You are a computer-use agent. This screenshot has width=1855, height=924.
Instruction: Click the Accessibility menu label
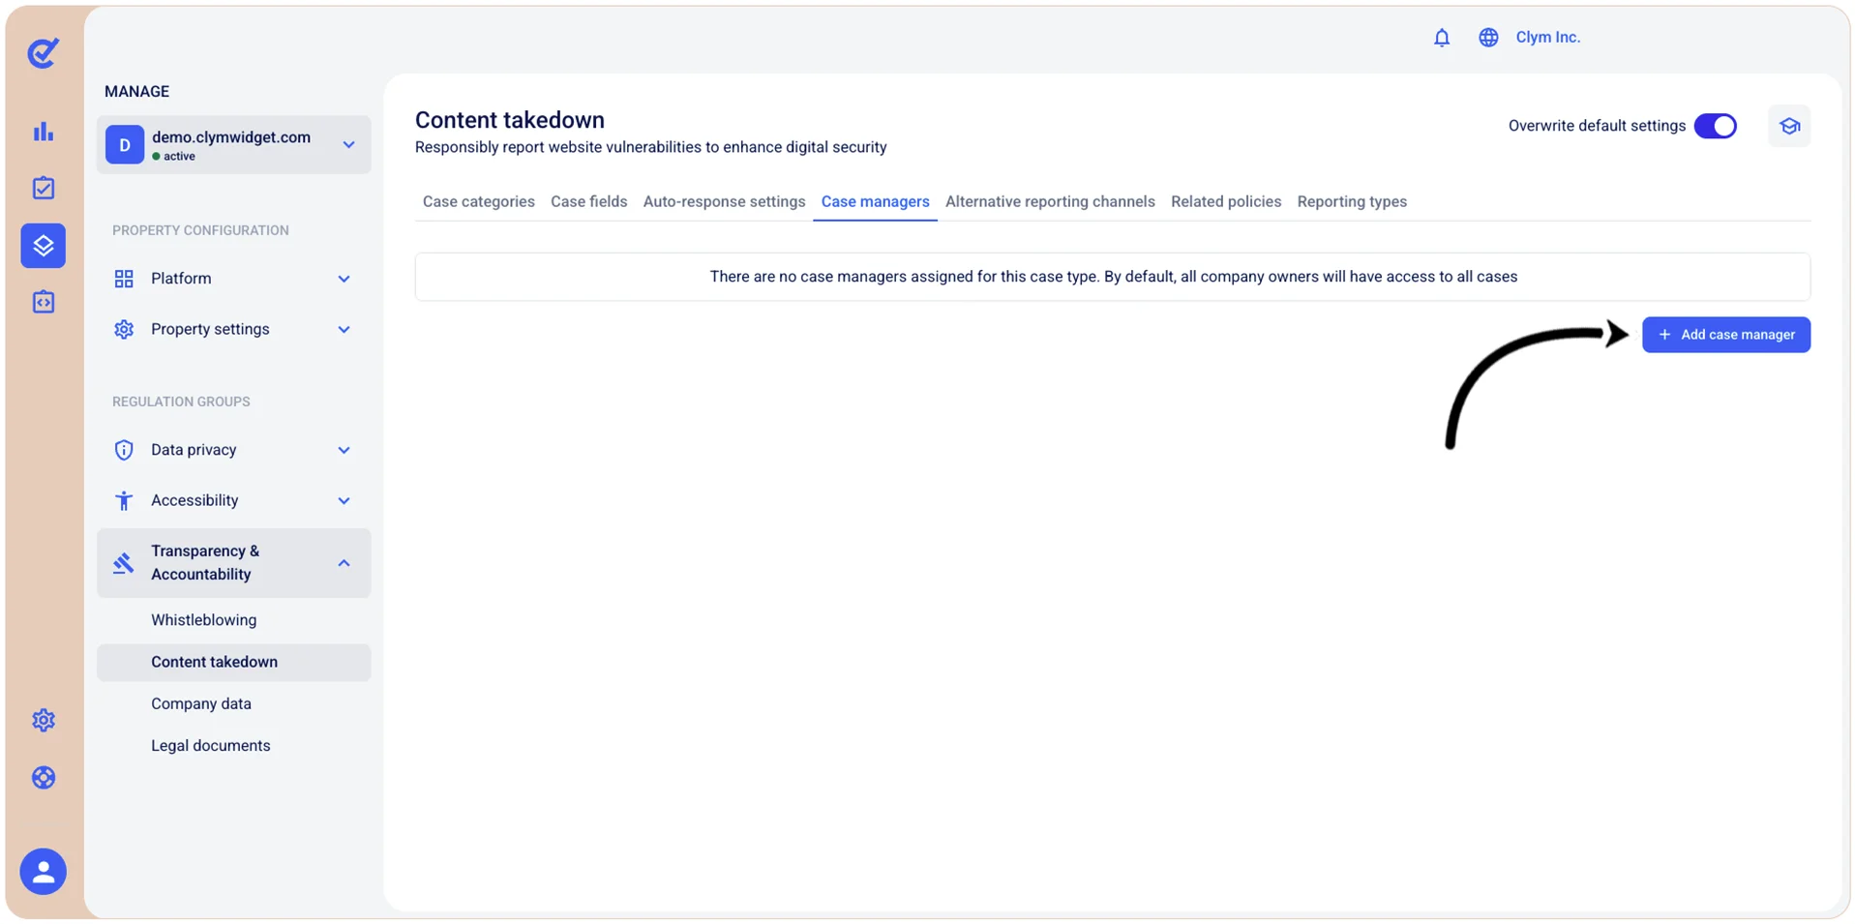click(x=194, y=500)
